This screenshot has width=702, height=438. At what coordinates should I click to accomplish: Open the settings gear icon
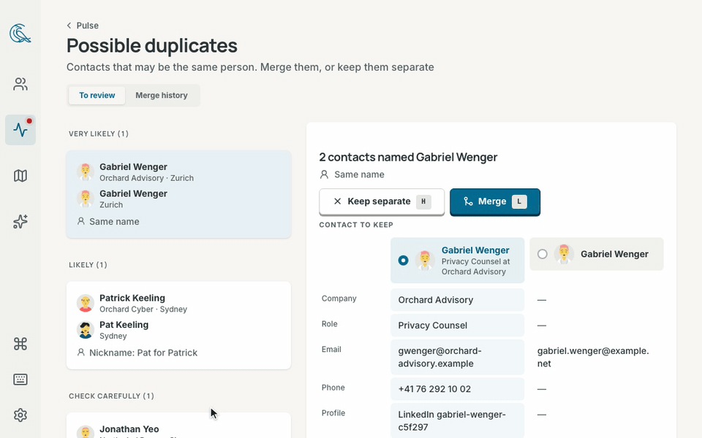click(x=20, y=415)
